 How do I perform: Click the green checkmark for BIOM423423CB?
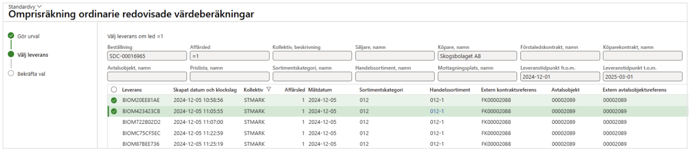pyautogui.click(x=114, y=112)
